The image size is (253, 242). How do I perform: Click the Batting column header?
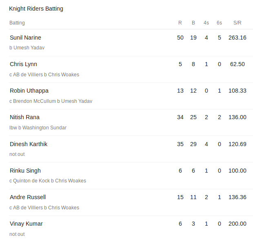click(x=17, y=23)
